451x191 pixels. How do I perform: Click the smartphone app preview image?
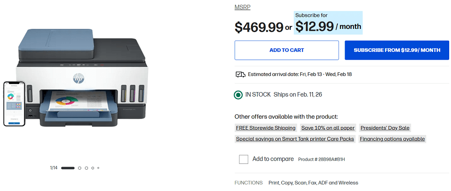(14, 103)
